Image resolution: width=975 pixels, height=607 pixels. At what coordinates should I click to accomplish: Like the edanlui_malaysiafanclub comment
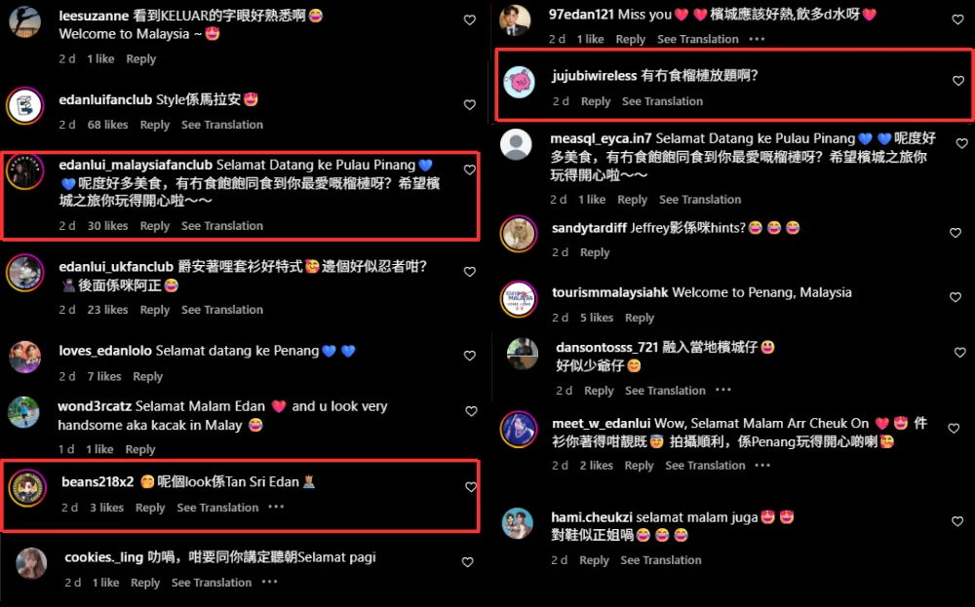pyautogui.click(x=470, y=170)
